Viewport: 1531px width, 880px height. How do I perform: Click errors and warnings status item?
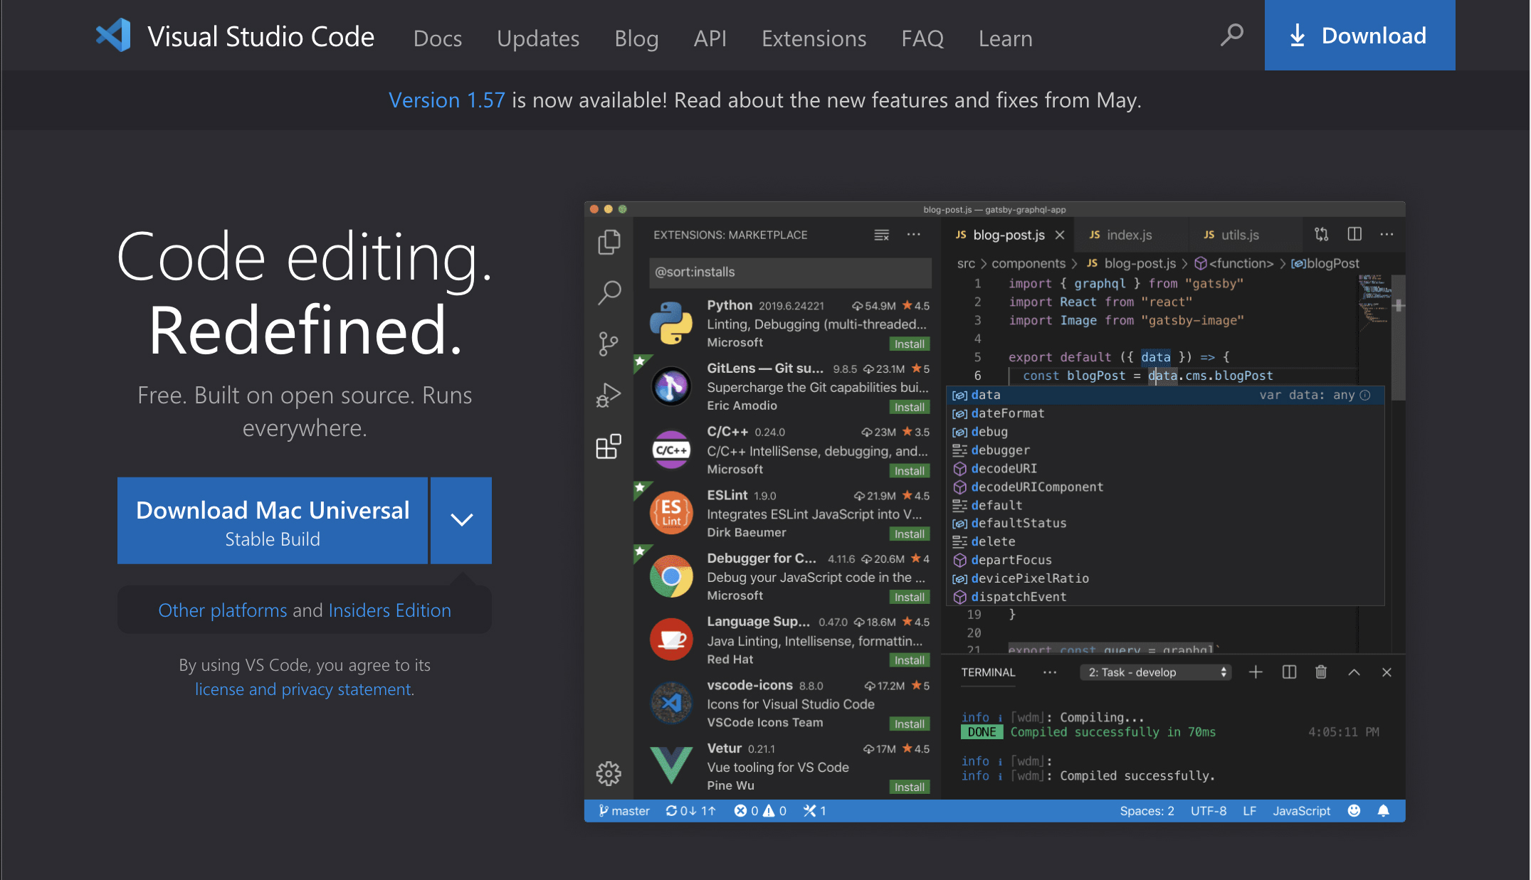(x=760, y=811)
